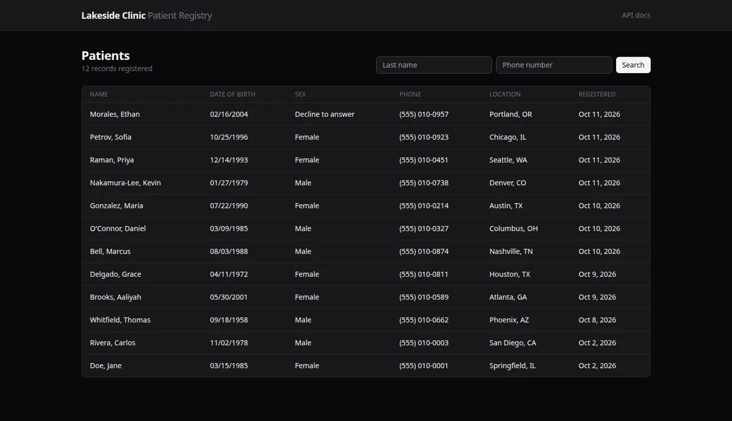732x421 pixels.
Task: Click the DATE OF BIRTH column header
Action: [x=232, y=94]
